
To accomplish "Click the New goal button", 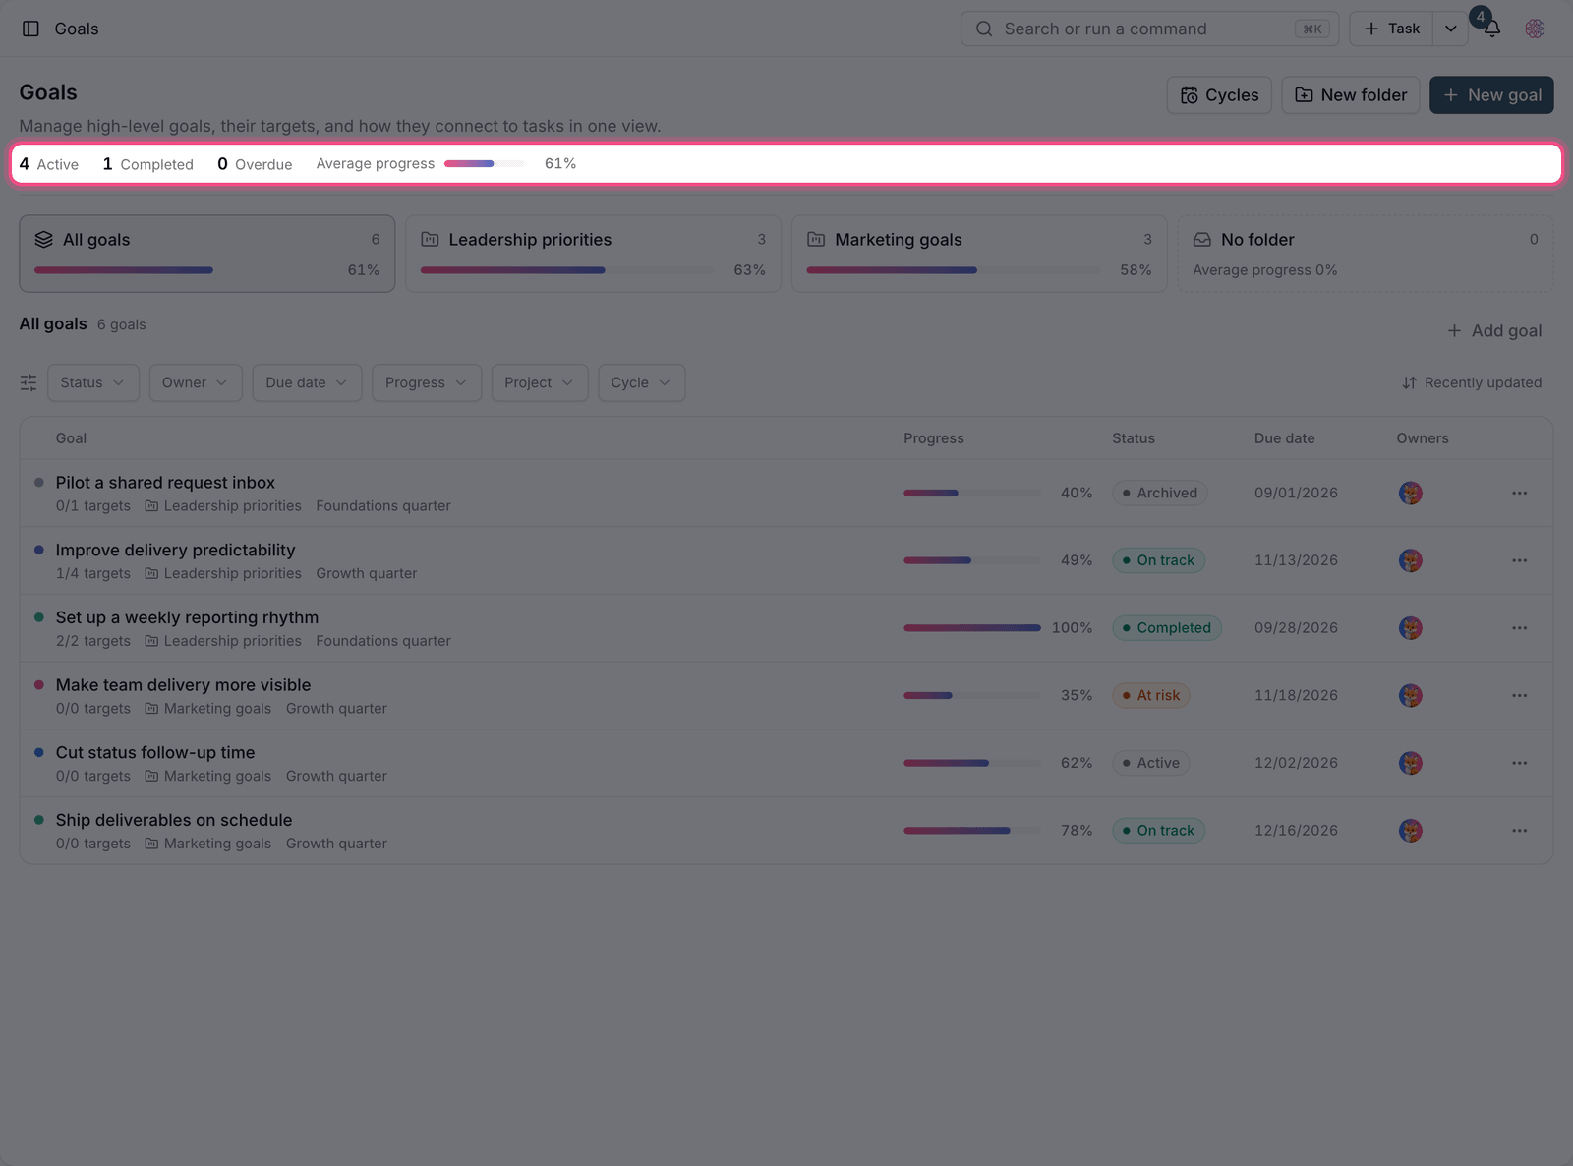I will [1491, 95].
